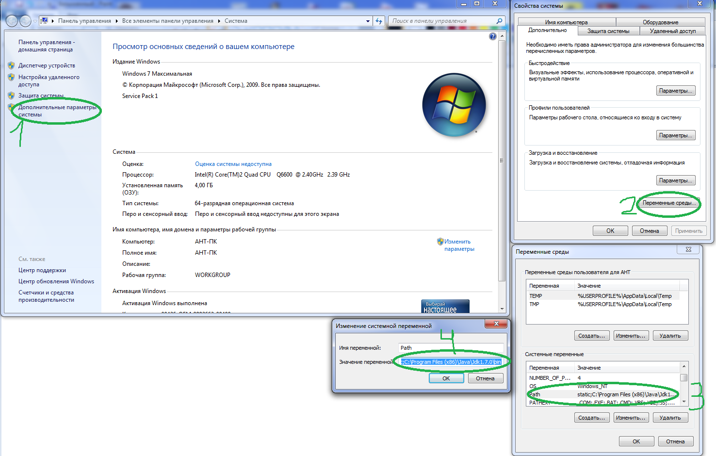Go back using the Control Panel back arrow

[x=12, y=21]
